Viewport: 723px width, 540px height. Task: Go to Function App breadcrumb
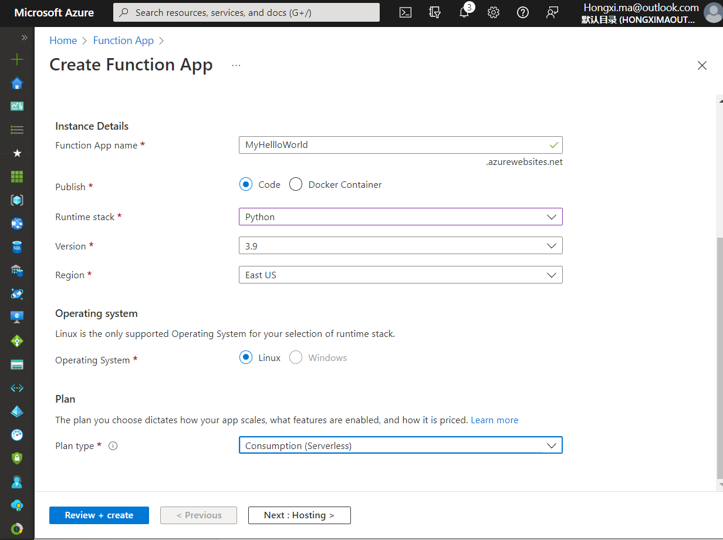point(123,41)
